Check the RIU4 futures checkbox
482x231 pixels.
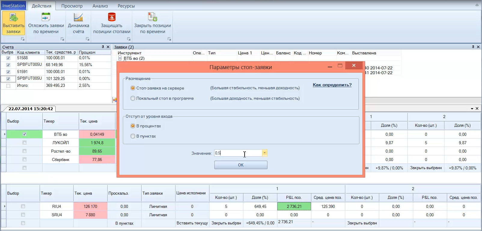23,206
